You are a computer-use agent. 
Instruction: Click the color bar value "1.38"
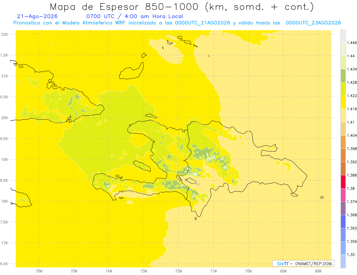click(351, 188)
